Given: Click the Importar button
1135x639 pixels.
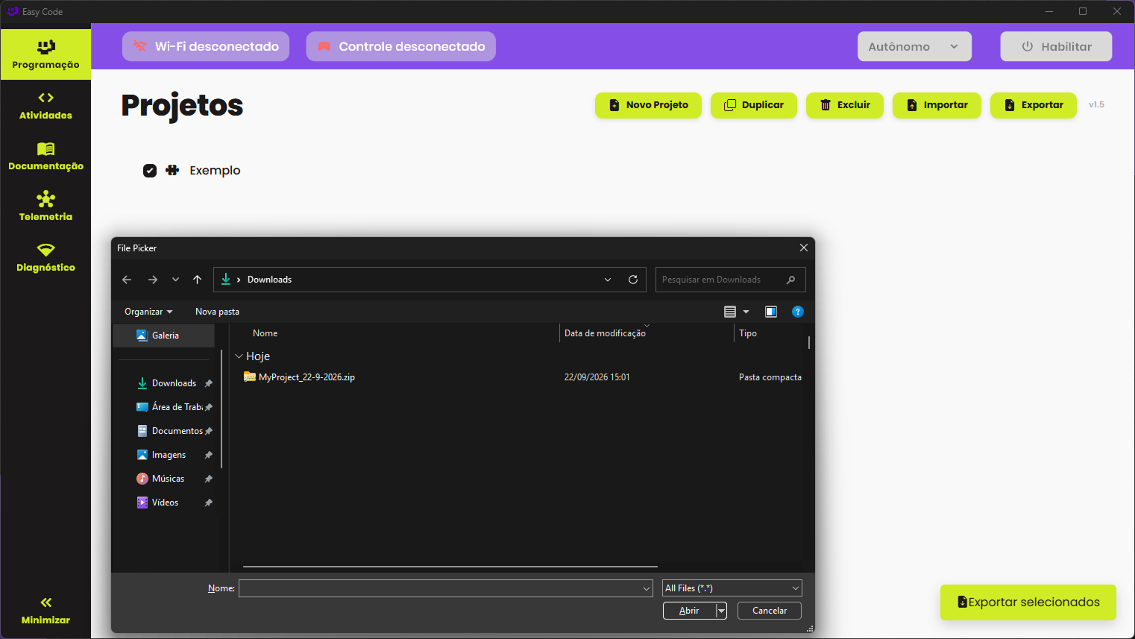Looking at the screenshot, I should 937,105.
